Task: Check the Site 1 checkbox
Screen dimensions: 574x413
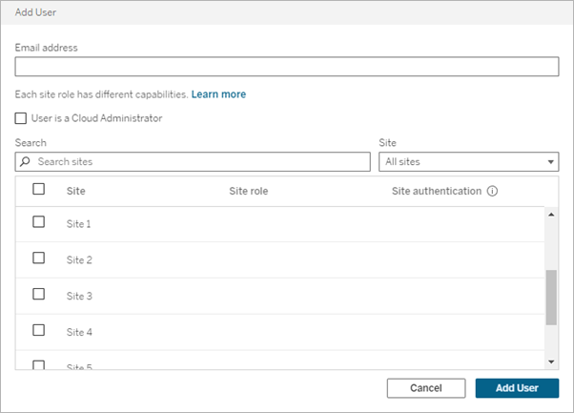Action: tap(39, 222)
